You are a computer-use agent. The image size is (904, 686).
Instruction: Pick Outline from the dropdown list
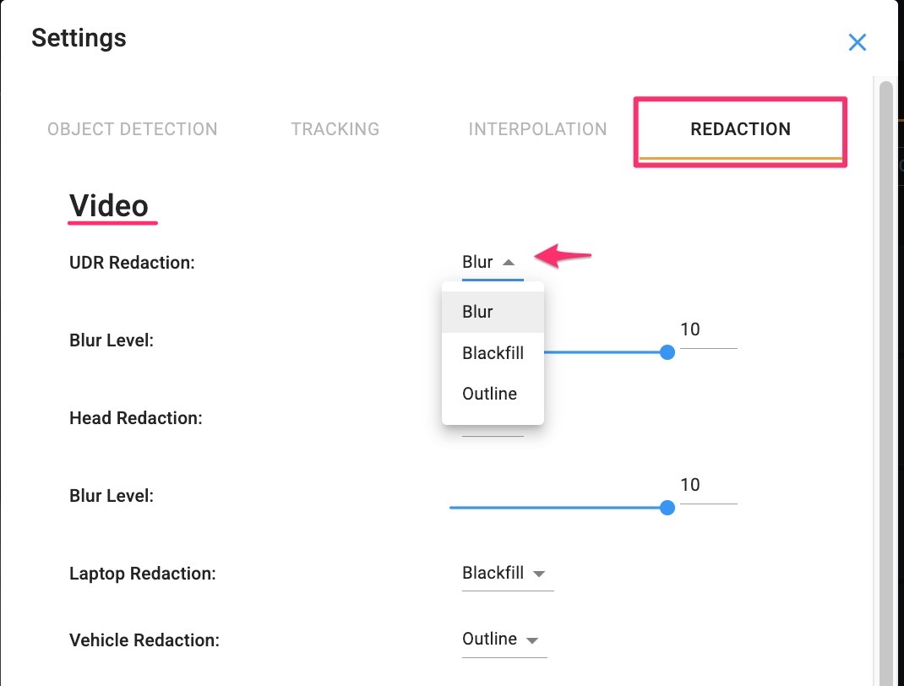point(489,394)
